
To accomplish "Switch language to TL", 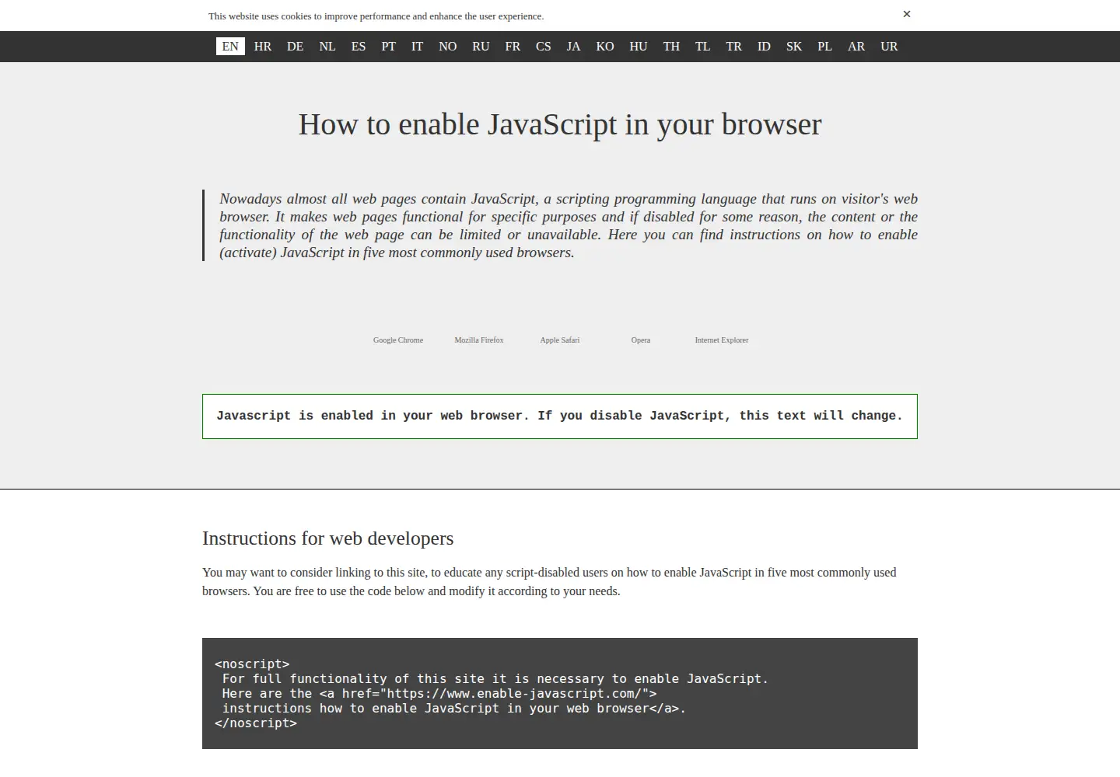I will pos(703,47).
